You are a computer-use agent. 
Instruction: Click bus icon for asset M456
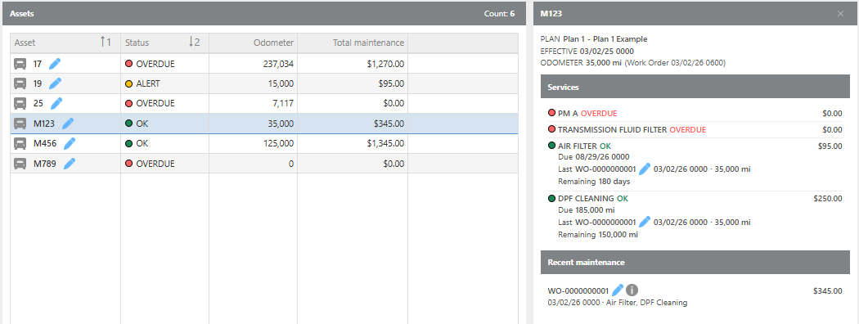[20, 144]
